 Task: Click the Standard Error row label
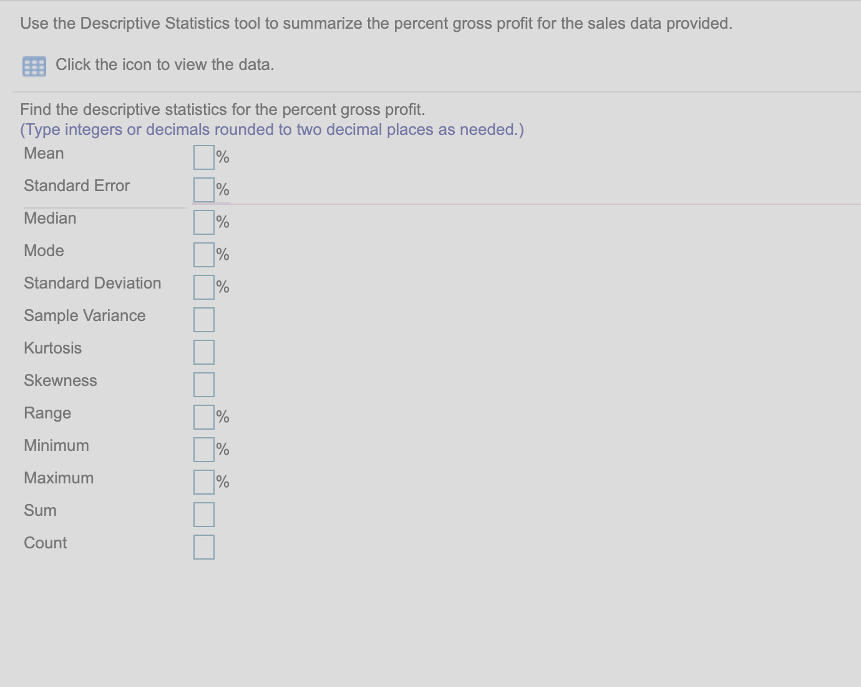(76, 185)
